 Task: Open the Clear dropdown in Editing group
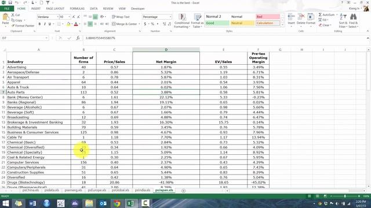coord(325,25)
